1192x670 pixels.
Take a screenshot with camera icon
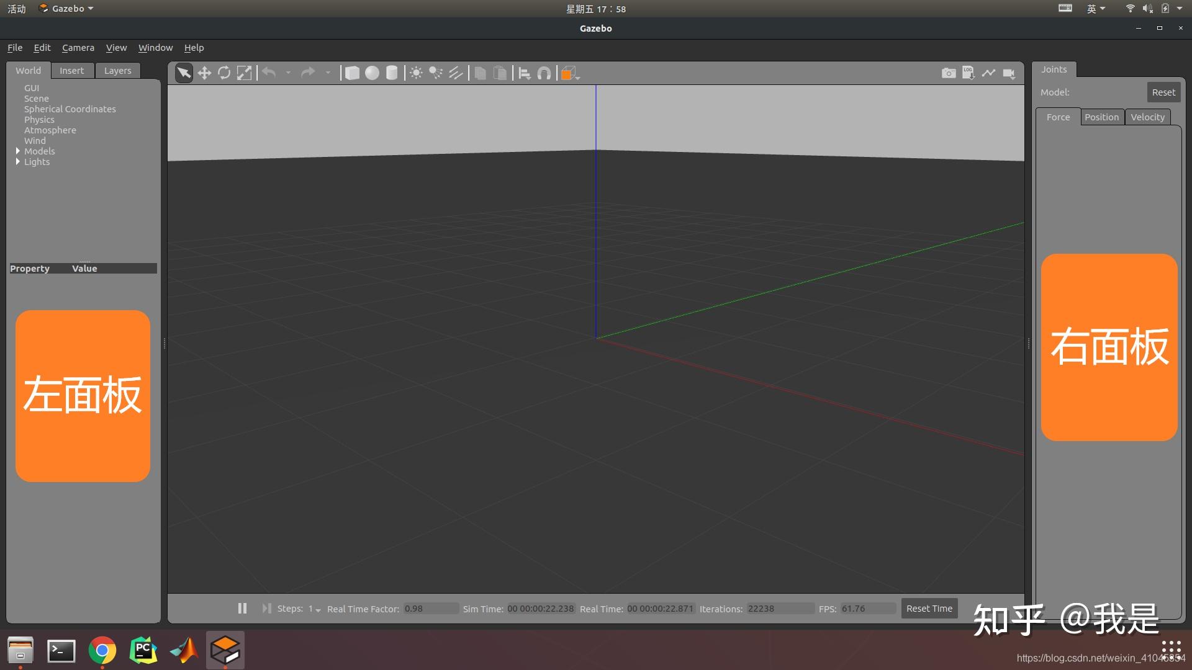(x=948, y=73)
